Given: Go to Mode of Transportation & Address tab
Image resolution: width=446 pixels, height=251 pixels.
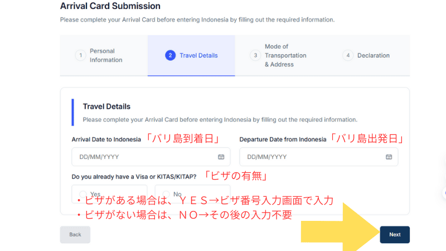Looking at the screenshot, I should (279, 55).
